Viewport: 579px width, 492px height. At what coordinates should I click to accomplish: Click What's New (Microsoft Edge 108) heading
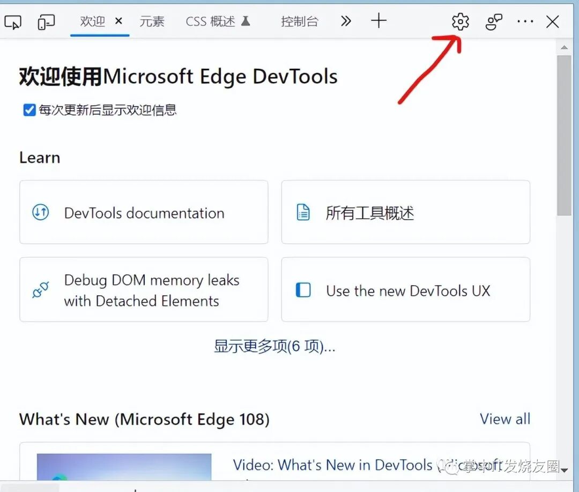(x=144, y=419)
